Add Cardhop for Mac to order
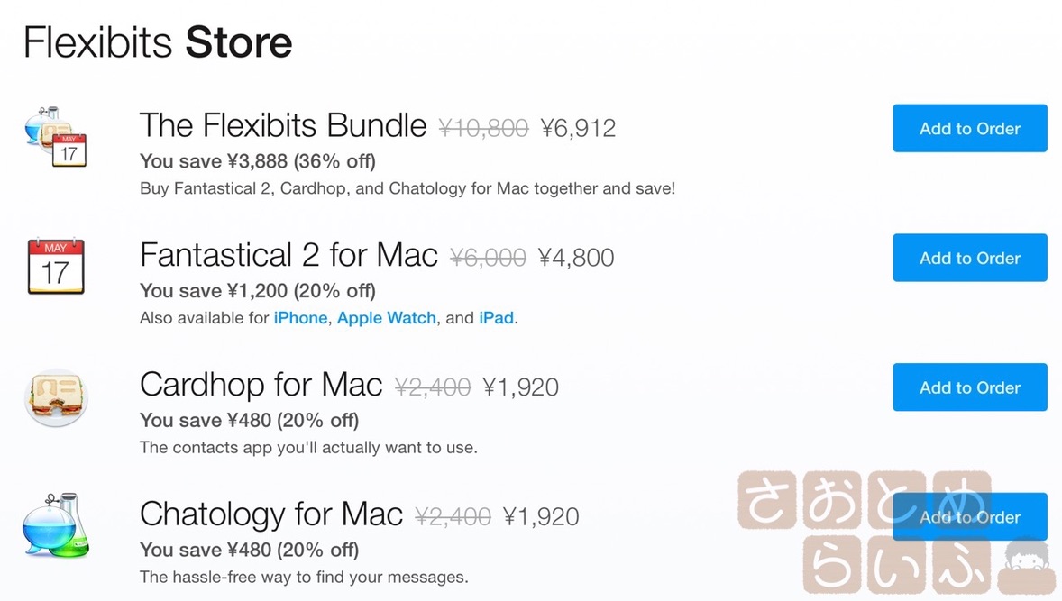Image resolution: width=1062 pixels, height=601 pixels. pos(969,387)
